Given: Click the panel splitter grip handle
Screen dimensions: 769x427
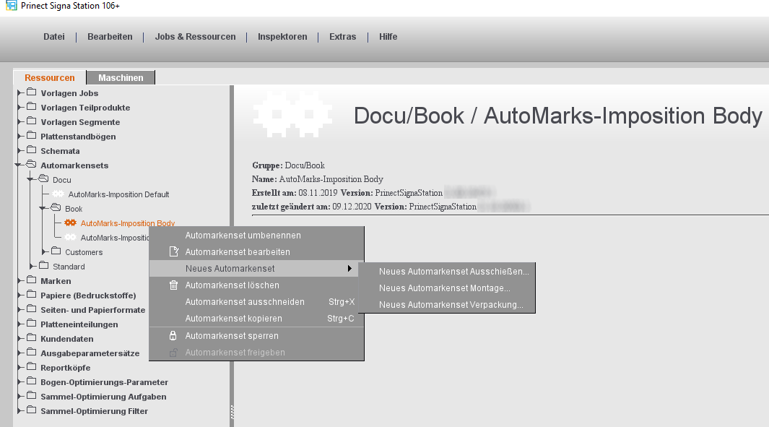Looking at the screenshot, I should click(232, 413).
